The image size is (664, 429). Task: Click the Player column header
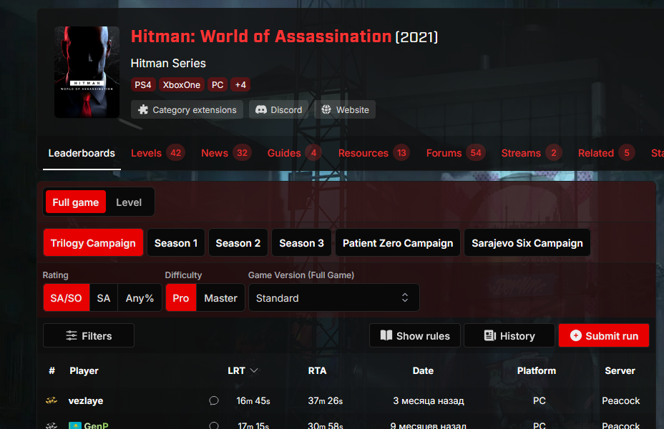(84, 370)
